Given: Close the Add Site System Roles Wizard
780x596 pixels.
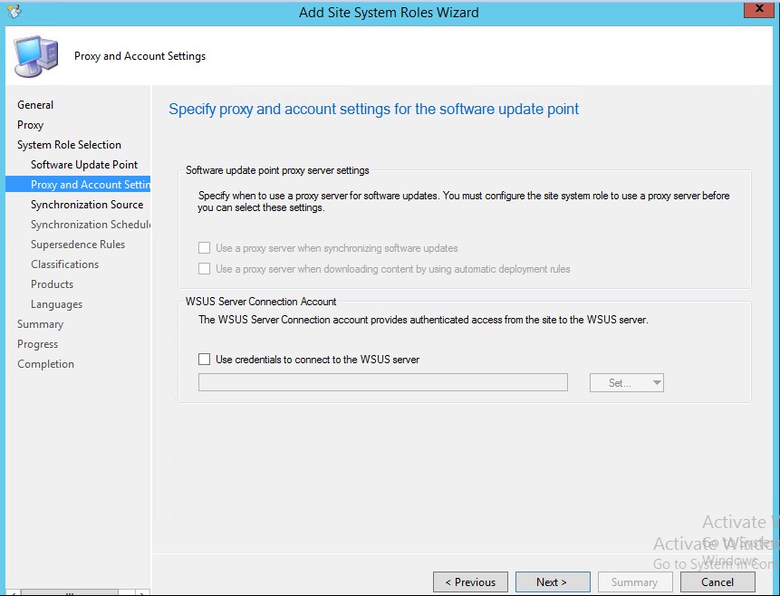Looking at the screenshot, I should [757, 10].
